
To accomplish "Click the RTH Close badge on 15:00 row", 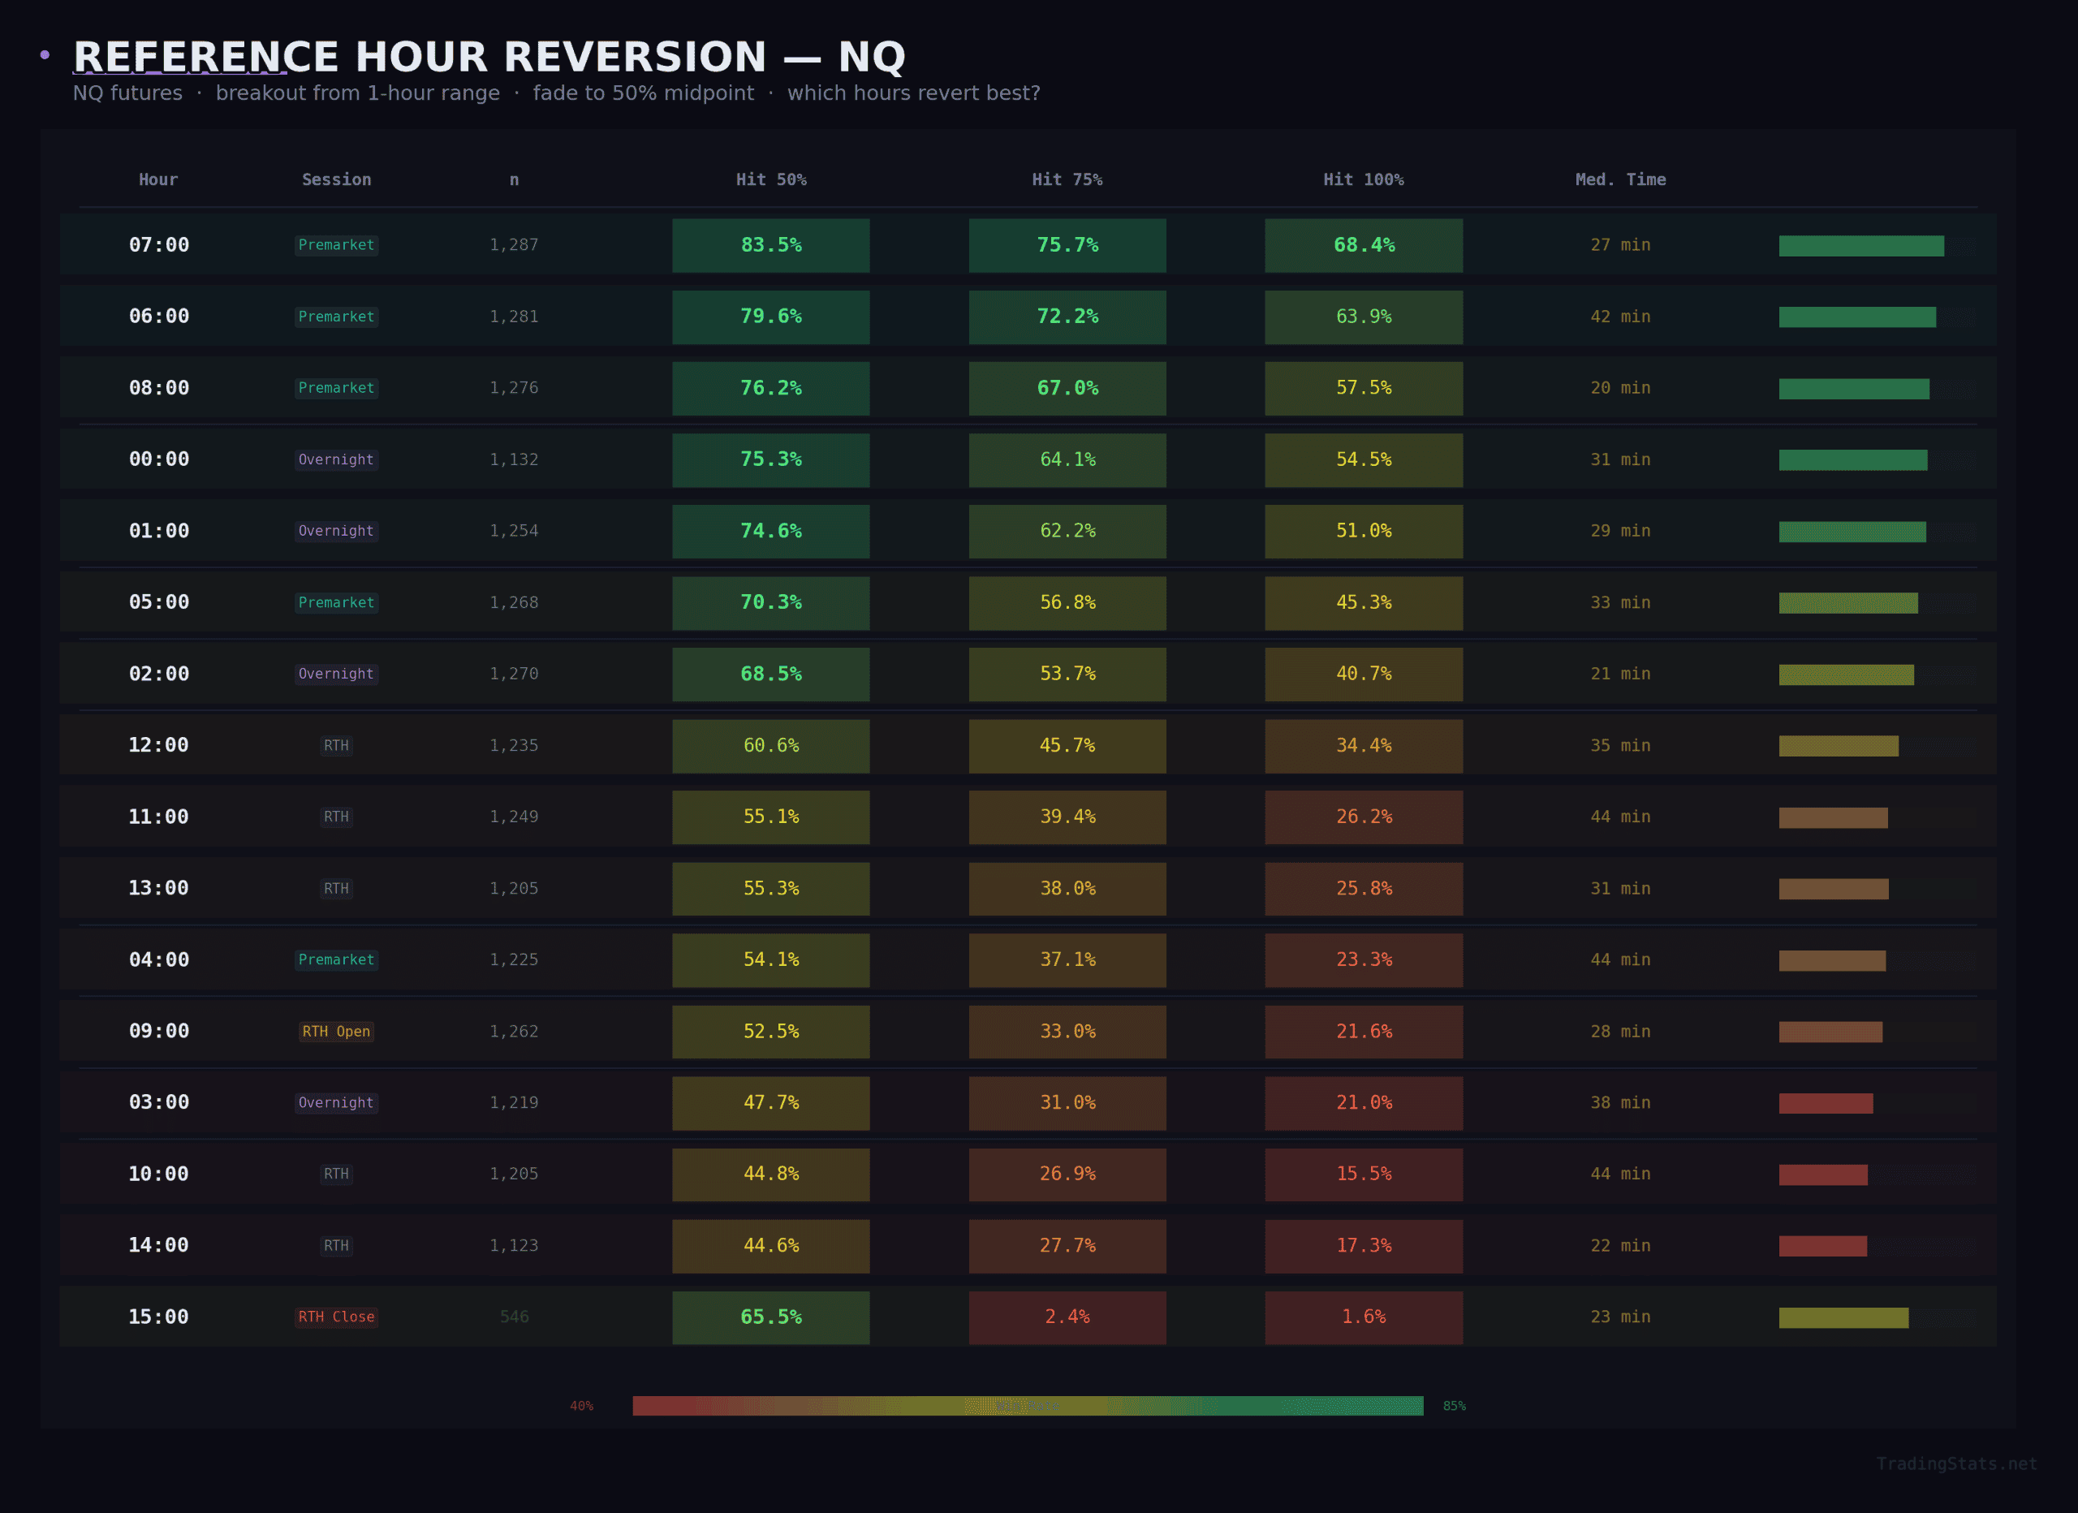I will point(336,1317).
